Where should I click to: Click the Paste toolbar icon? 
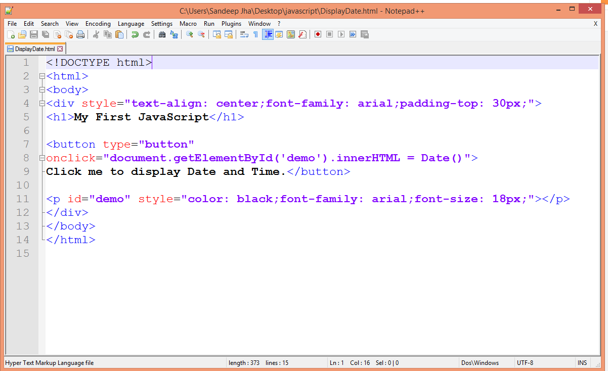coord(119,34)
